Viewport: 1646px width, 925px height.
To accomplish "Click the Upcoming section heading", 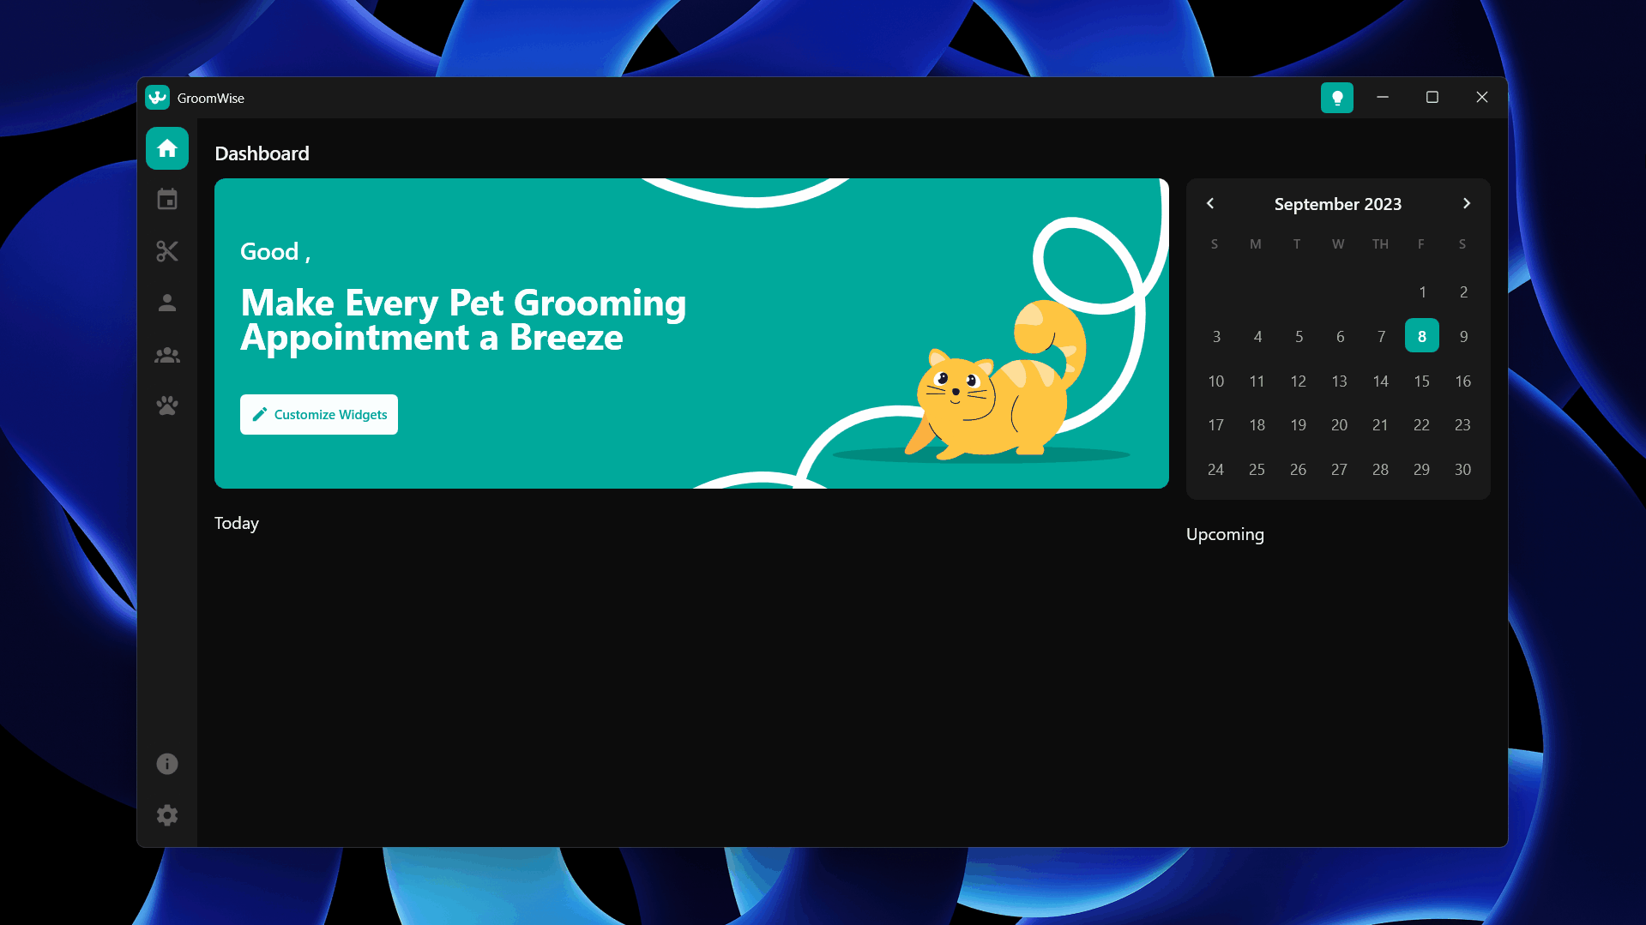I will [x=1225, y=535].
